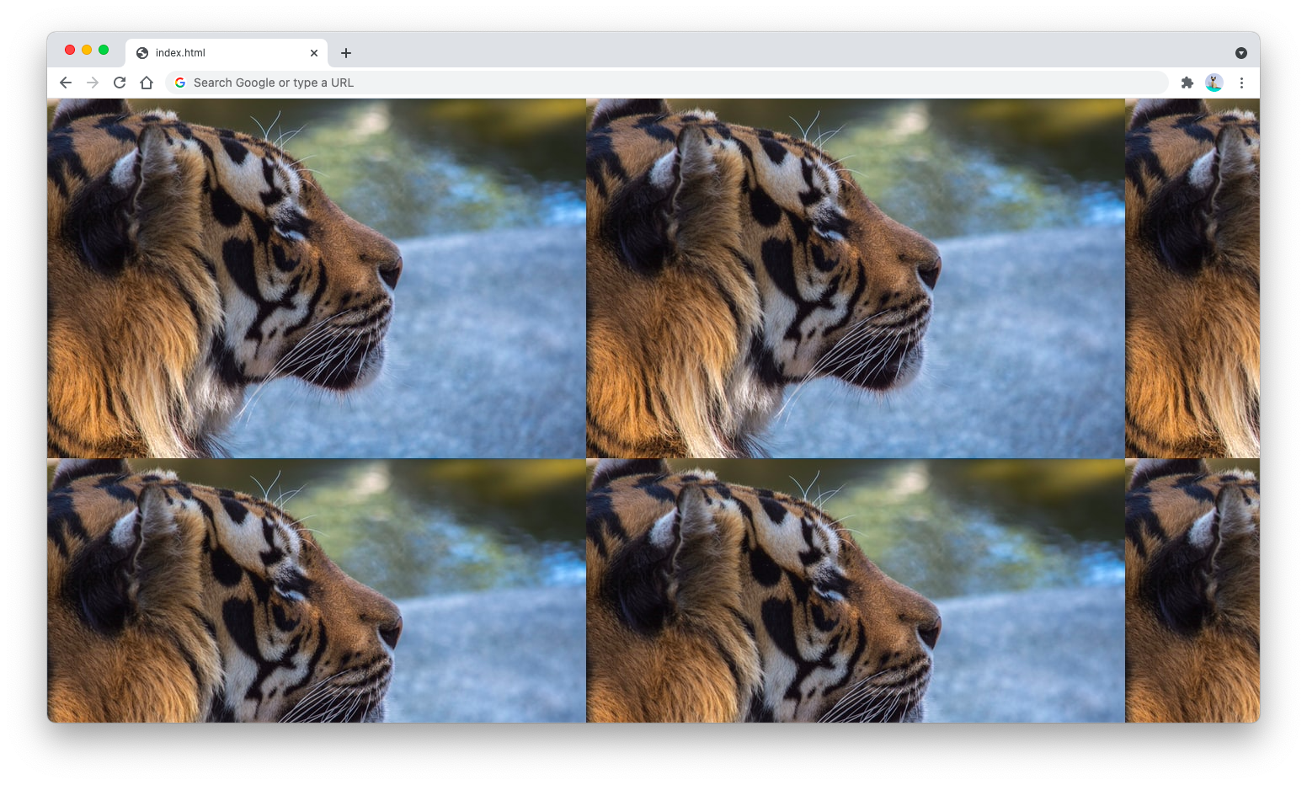Reload the current page

(120, 83)
